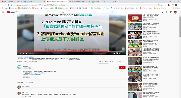Open Anime1.me bookmark
The image size is (181, 98).
(47, 8)
